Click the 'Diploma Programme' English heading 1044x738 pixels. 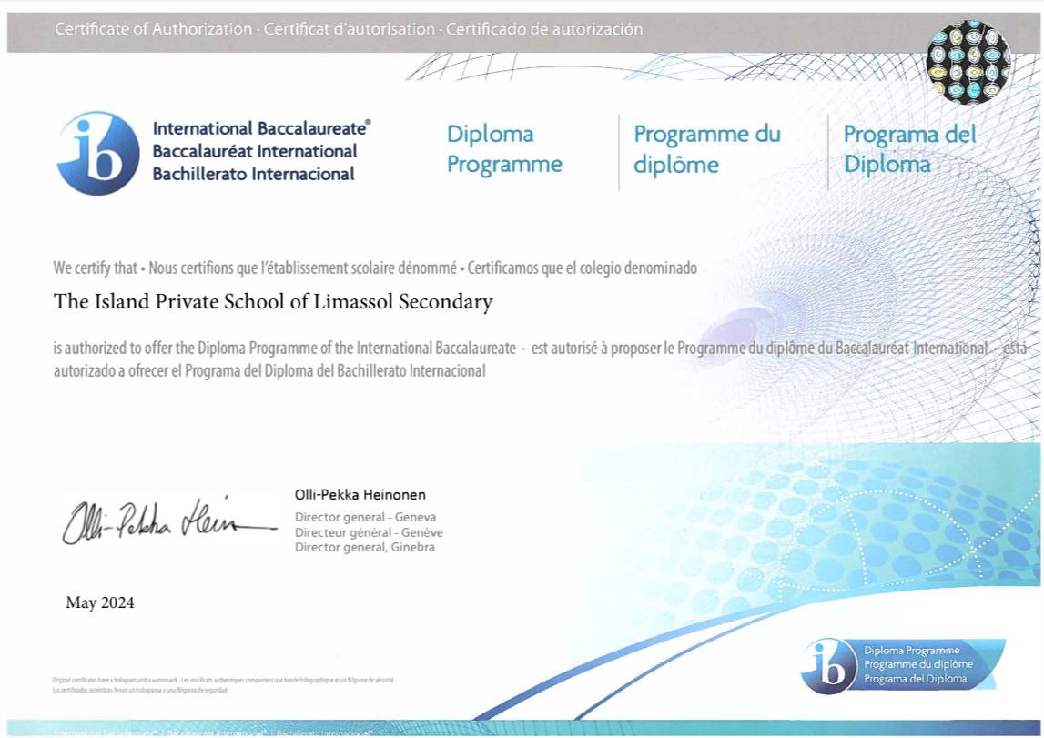click(504, 149)
